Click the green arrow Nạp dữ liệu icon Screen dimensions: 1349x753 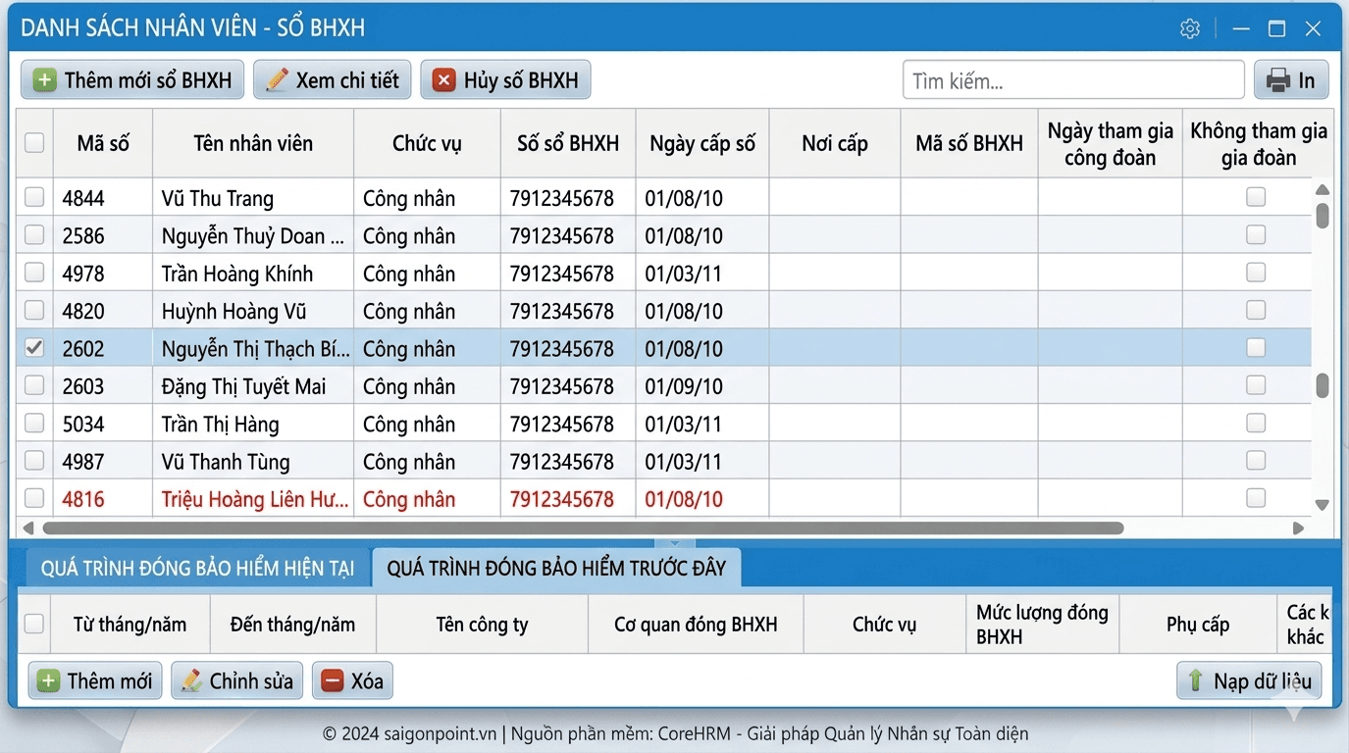pos(1196,681)
